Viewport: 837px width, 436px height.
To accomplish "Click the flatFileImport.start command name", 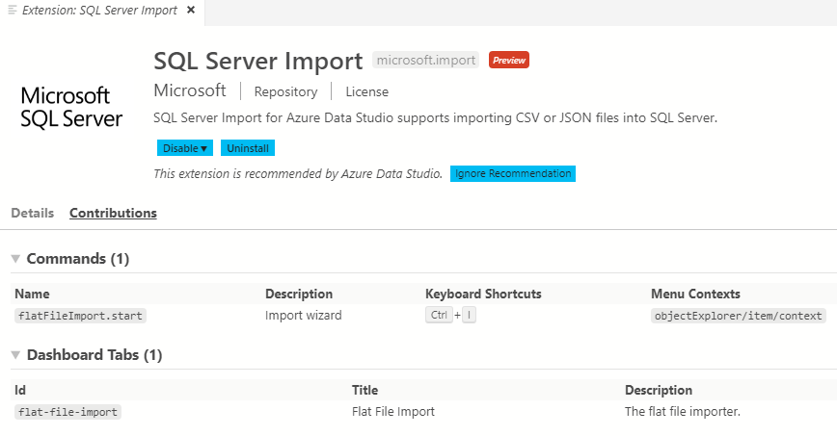I will pyautogui.click(x=81, y=316).
